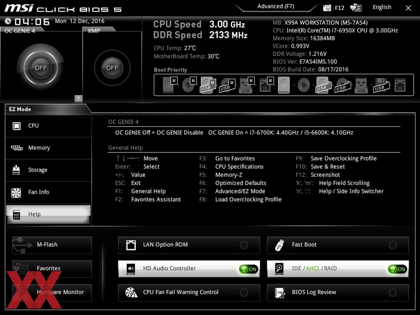Select the legacy CD/DVD boot device without badges
Screen dimensions: 420x315
(x=304, y=85)
